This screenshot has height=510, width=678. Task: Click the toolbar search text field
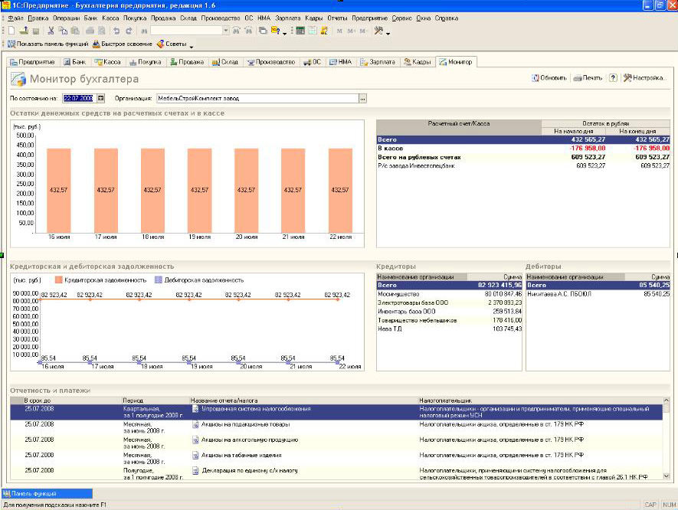(x=186, y=31)
